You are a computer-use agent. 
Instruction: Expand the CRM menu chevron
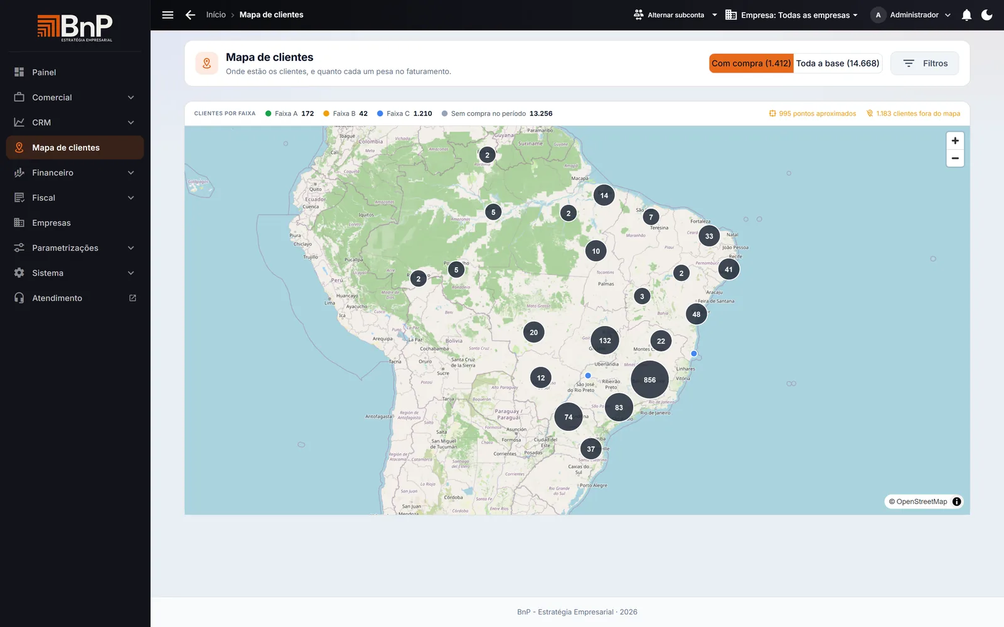pyautogui.click(x=131, y=122)
